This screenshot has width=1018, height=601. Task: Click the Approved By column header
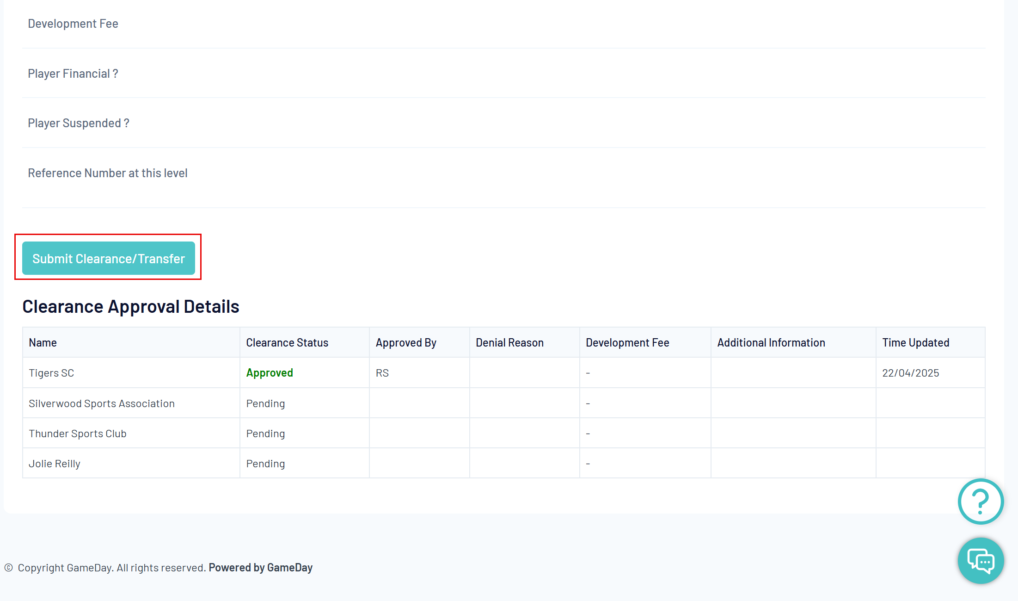pyautogui.click(x=406, y=343)
